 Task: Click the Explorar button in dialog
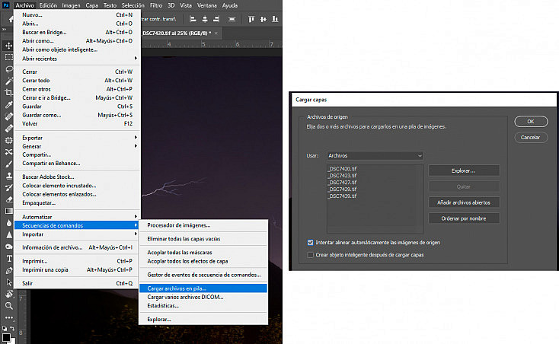point(464,171)
